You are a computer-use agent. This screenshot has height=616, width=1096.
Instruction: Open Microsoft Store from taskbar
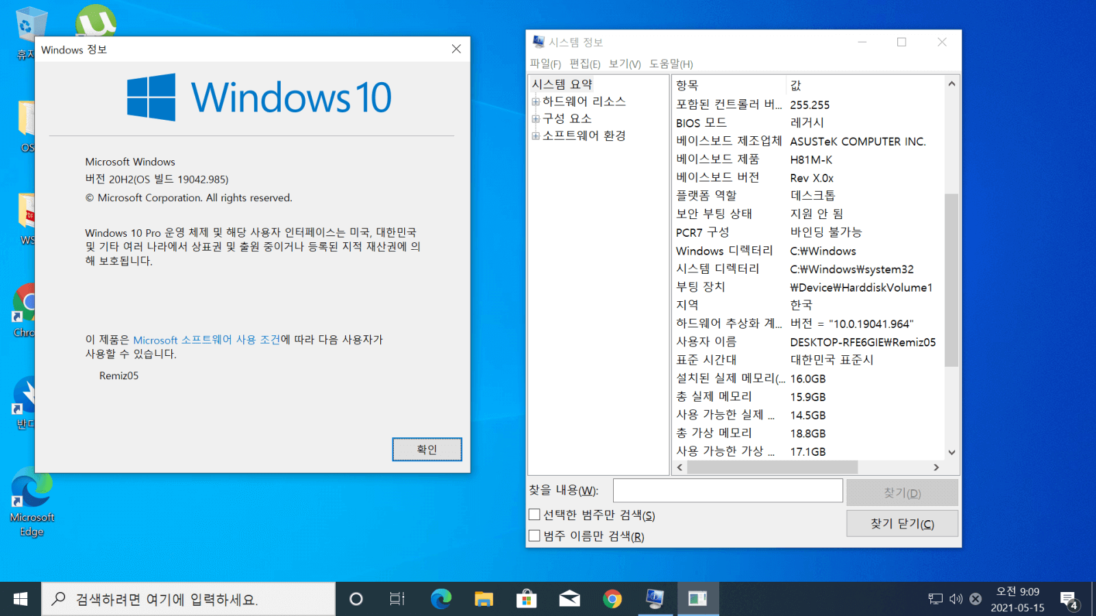pos(526,599)
